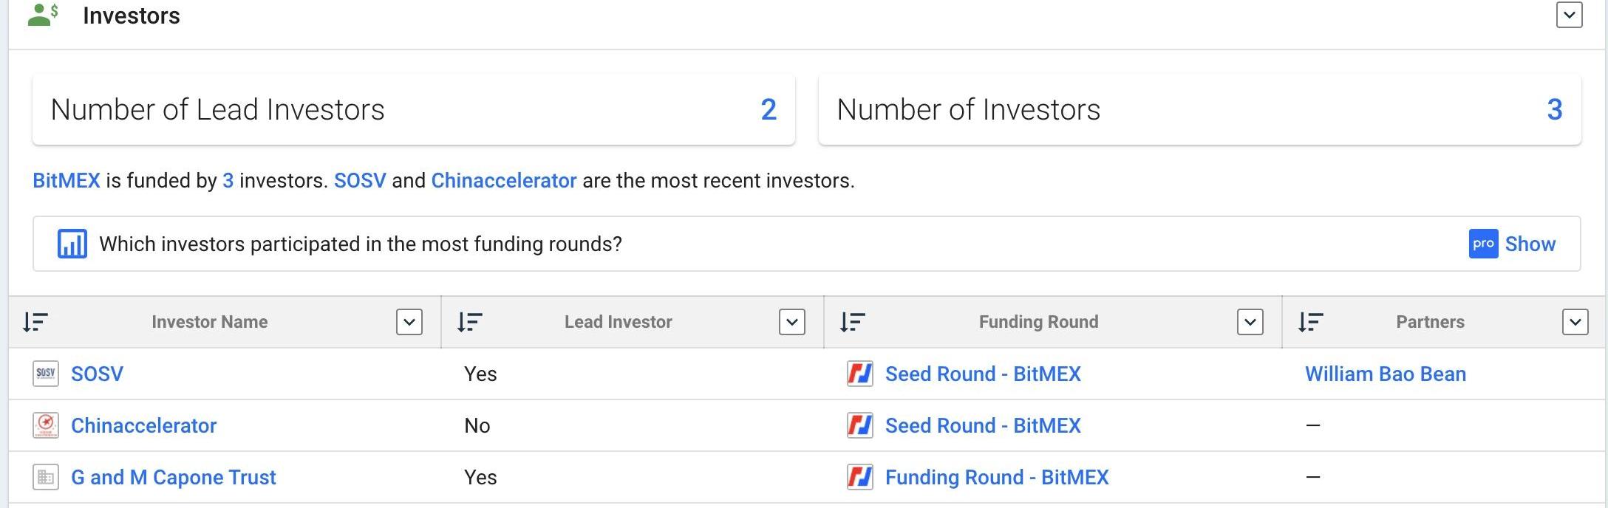This screenshot has height=508, width=1608.
Task: Open SOSV investor link in table
Action: point(97,374)
